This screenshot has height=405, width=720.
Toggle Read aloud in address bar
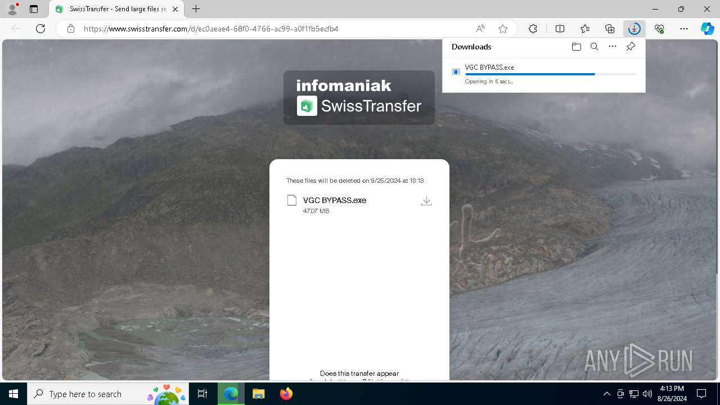(x=480, y=29)
